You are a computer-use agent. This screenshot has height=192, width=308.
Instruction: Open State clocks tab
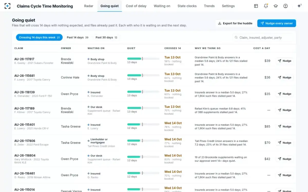click(x=187, y=6)
